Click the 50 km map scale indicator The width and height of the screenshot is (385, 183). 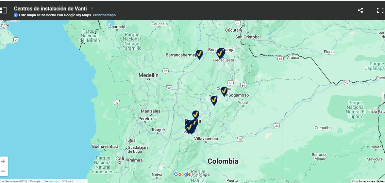(x=74, y=181)
